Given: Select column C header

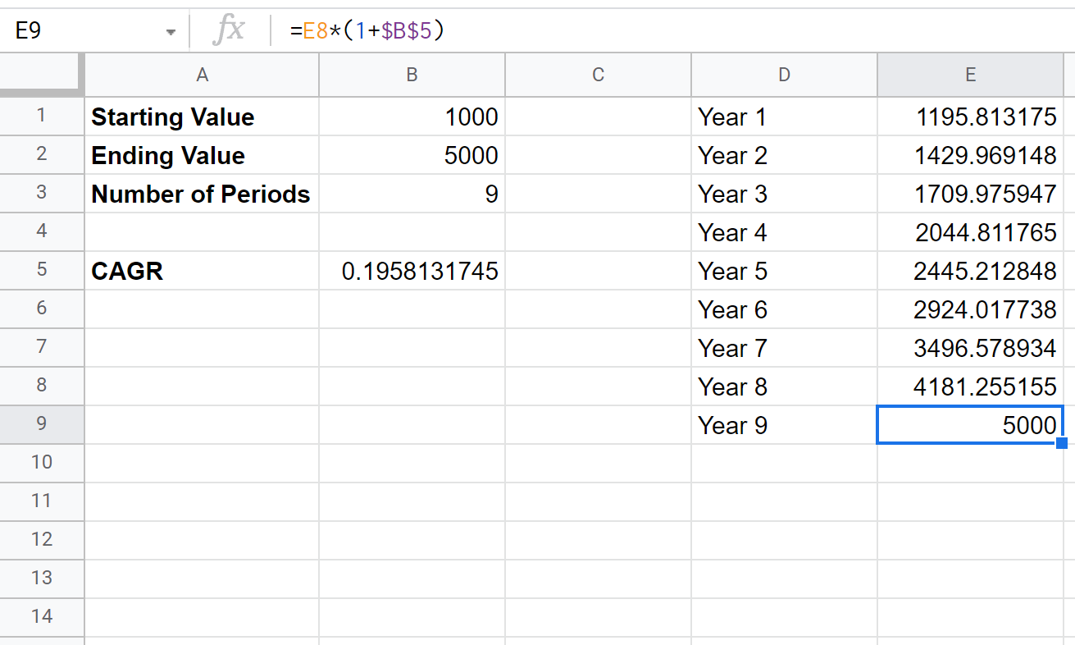Looking at the screenshot, I should (x=598, y=75).
